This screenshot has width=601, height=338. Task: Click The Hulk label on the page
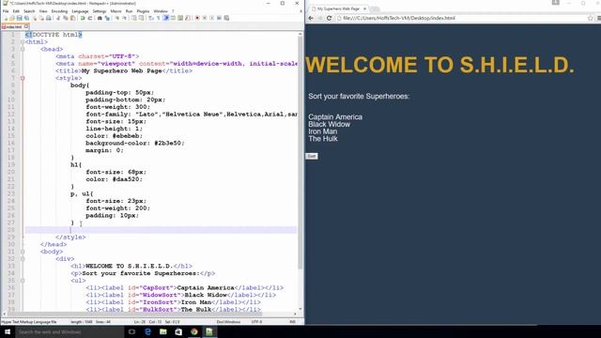(323, 139)
